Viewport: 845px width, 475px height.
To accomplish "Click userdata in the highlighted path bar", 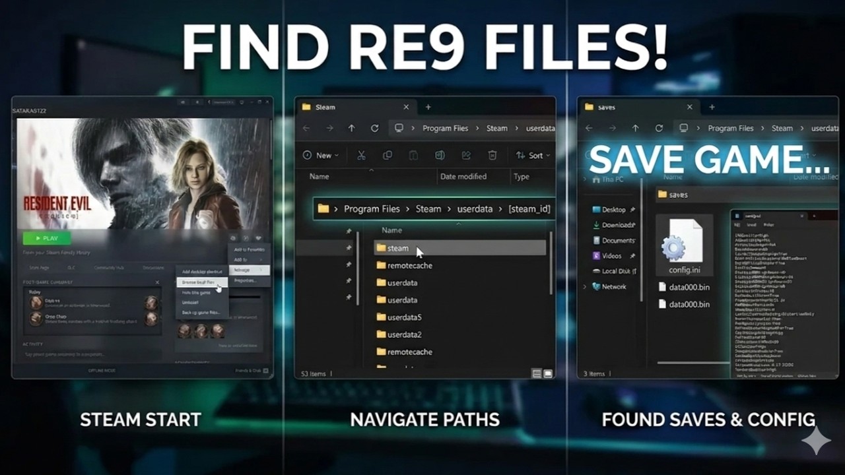I will pos(475,208).
